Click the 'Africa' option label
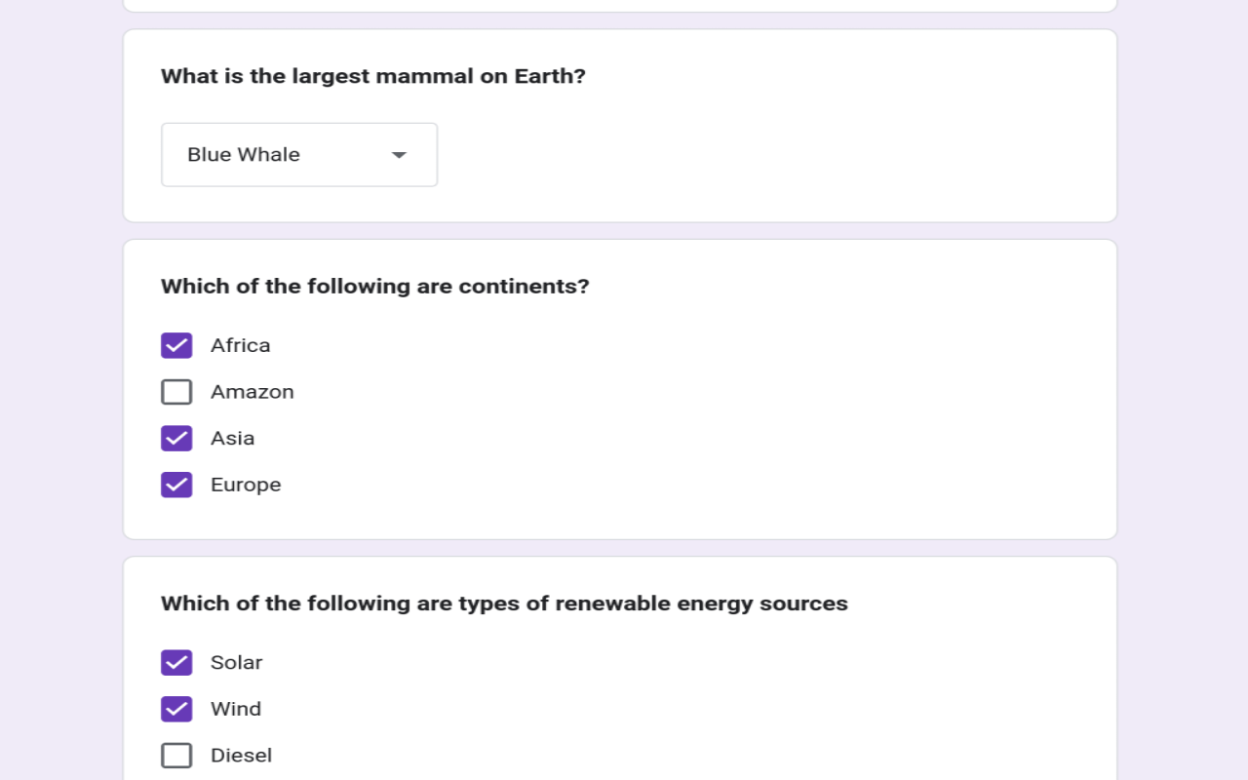This screenshot has height=780, width=1248. (241, 346)
